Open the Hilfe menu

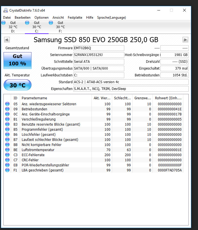(90, 18)
